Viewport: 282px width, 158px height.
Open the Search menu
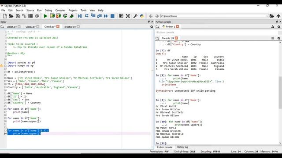(19, 11)
